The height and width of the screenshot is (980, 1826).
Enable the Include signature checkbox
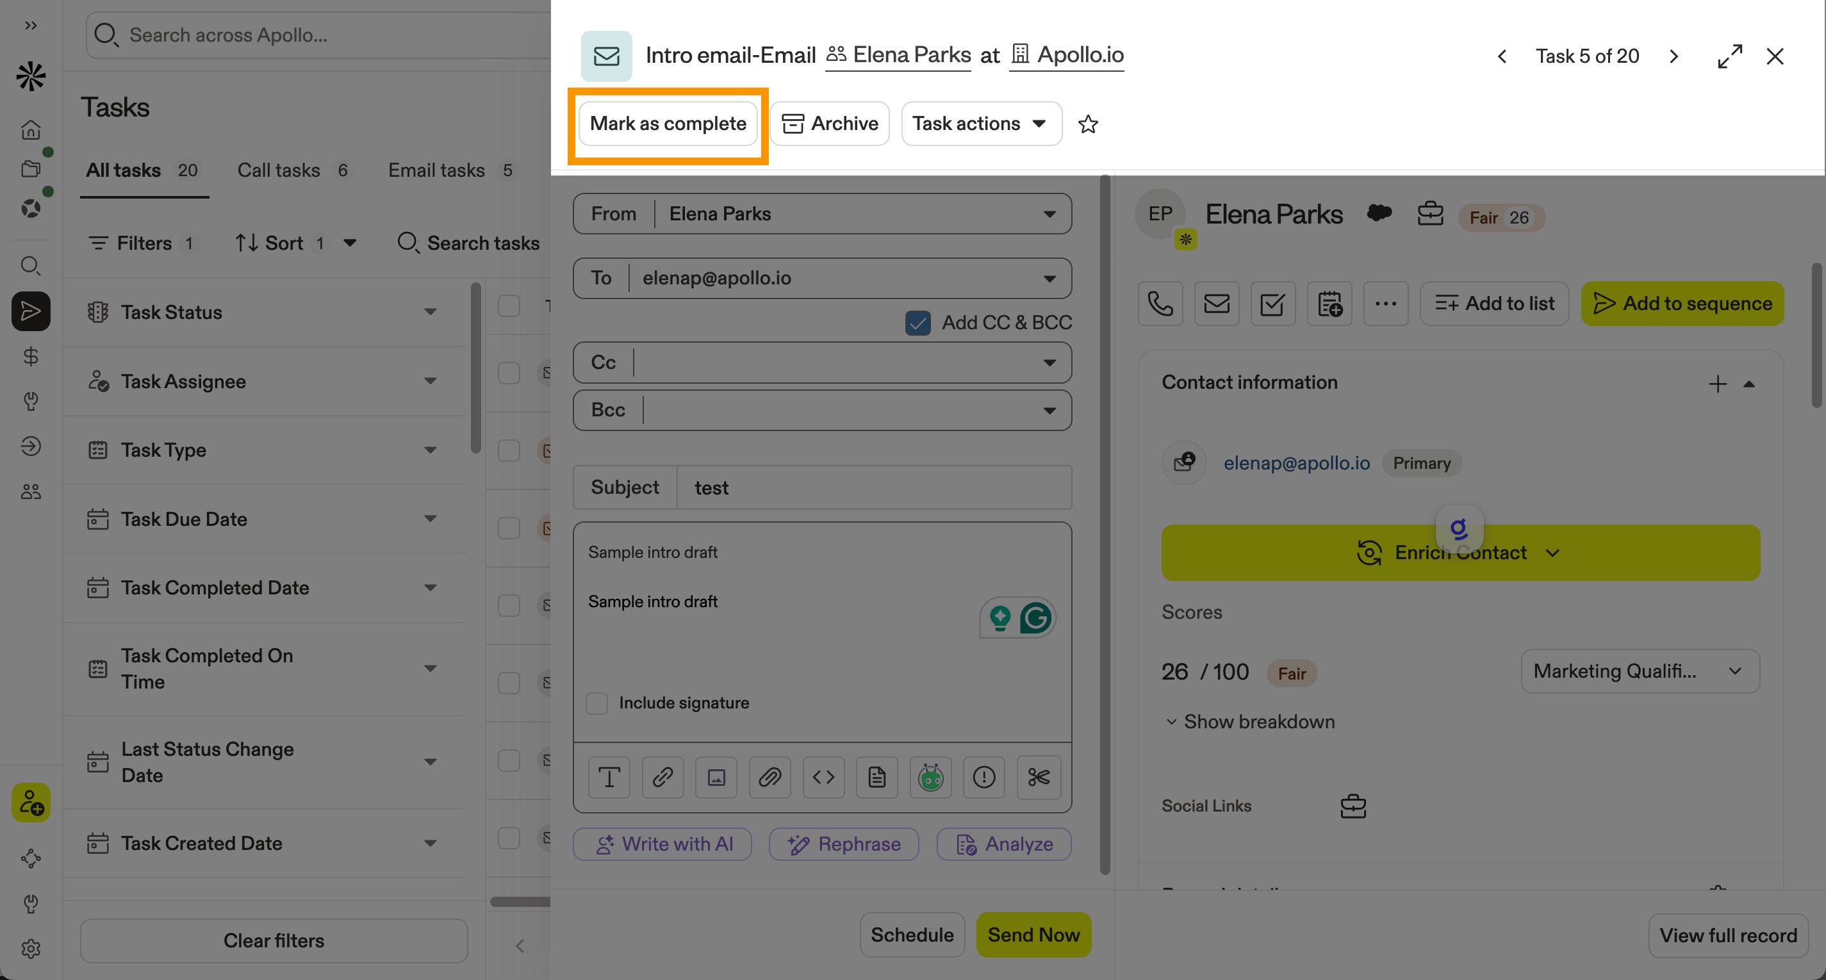(597, 703)
